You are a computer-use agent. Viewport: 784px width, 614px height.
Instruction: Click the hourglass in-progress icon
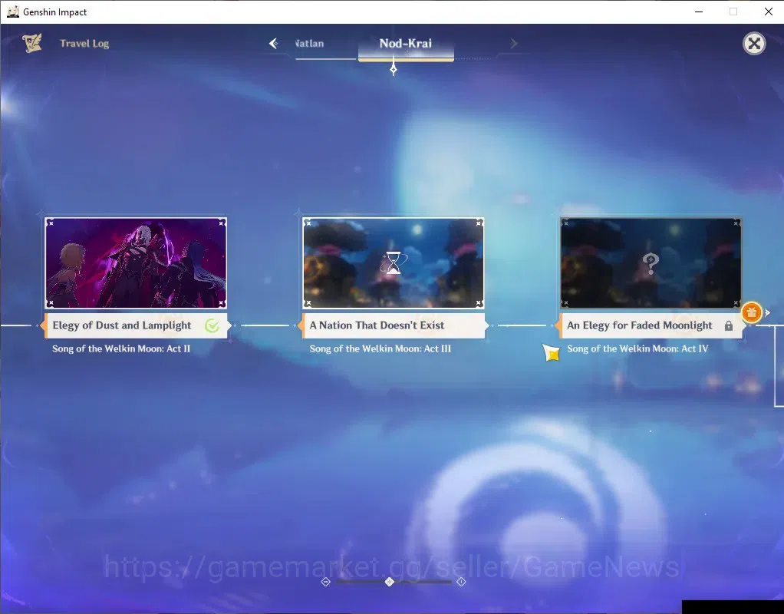(394, 262)
